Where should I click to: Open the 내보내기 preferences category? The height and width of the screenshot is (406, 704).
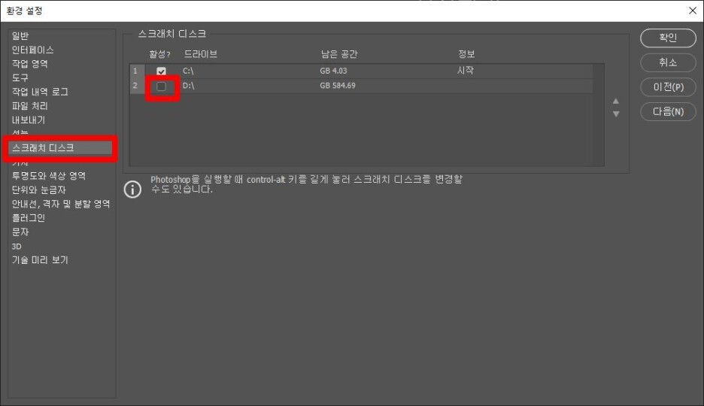click(29, 120)
